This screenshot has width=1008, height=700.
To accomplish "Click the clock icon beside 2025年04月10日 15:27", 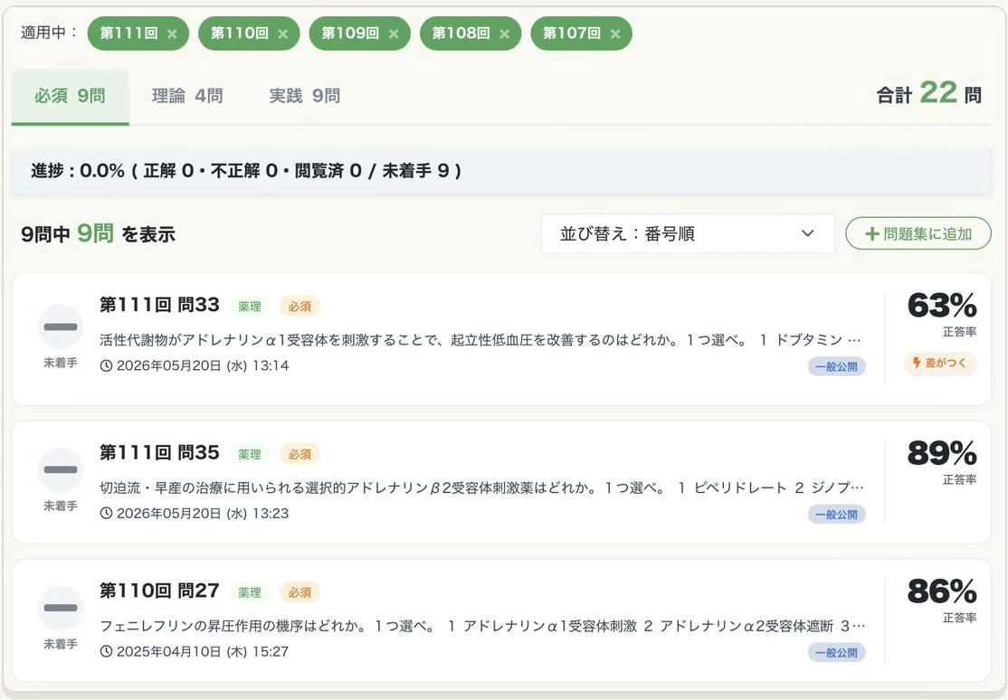I will click(107, 652).
